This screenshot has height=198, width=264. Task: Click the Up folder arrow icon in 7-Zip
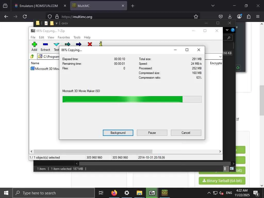tap(32, 56)
